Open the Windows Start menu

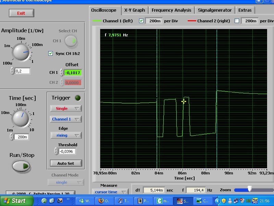tap(16, 201)
